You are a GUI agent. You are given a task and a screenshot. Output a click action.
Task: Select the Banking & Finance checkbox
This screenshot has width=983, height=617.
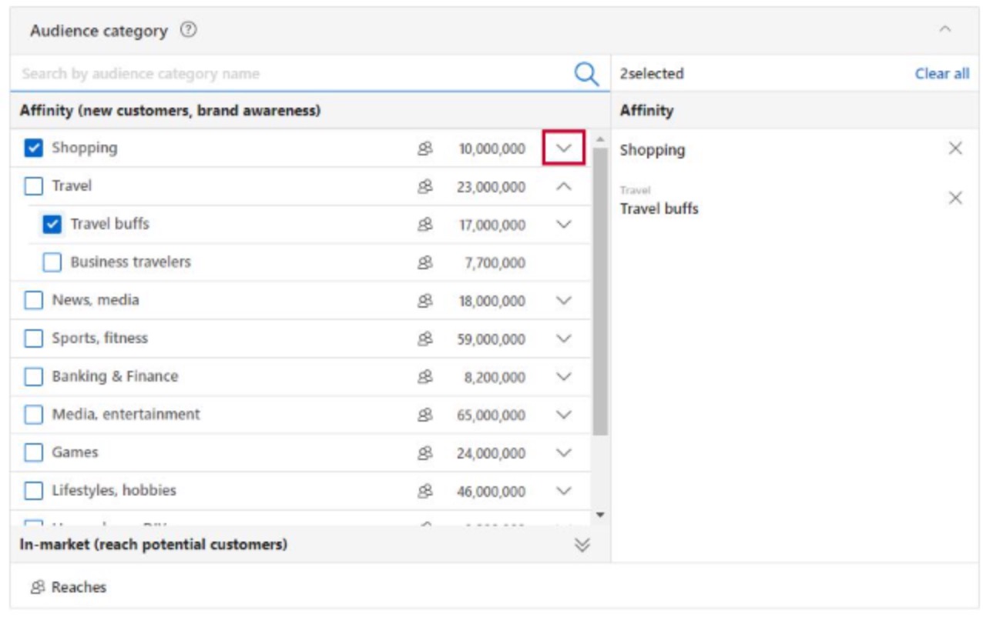[34, 377]
